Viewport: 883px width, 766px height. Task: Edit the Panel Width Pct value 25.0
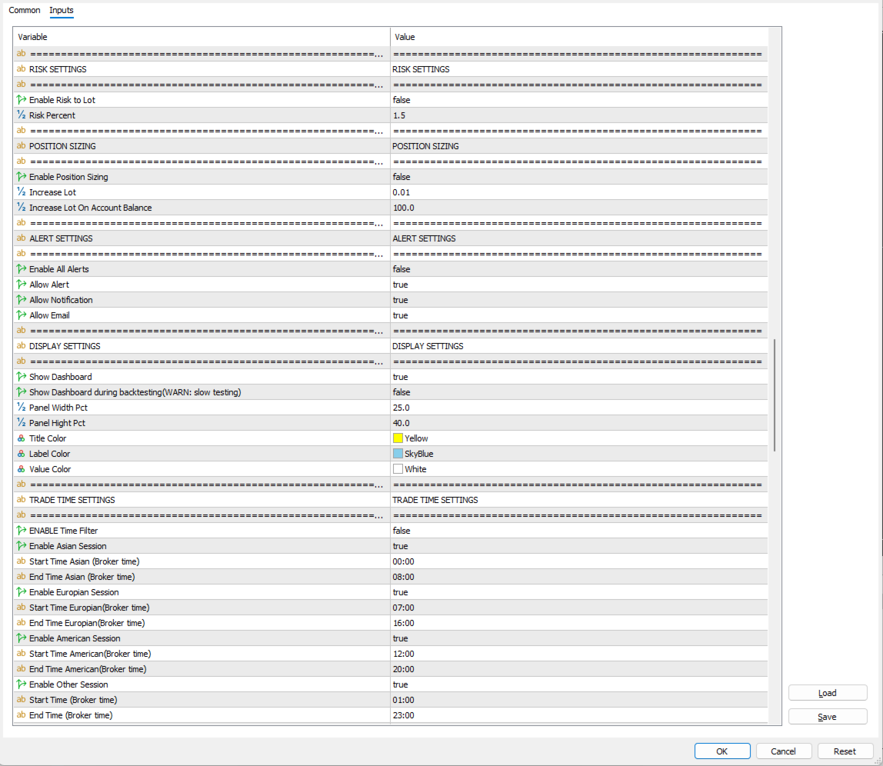click(579, 407)
